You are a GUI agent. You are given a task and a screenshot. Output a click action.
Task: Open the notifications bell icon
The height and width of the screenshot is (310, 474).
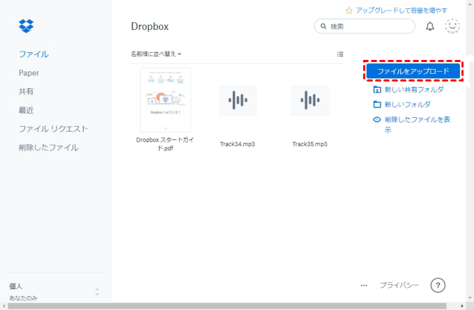(430, 26)
